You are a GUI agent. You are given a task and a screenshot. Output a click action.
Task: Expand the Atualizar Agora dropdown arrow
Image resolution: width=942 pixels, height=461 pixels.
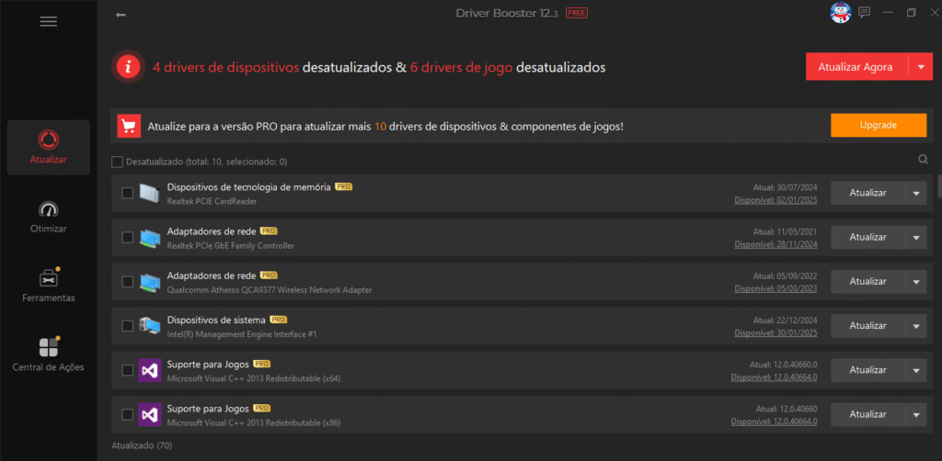point(922,67)
